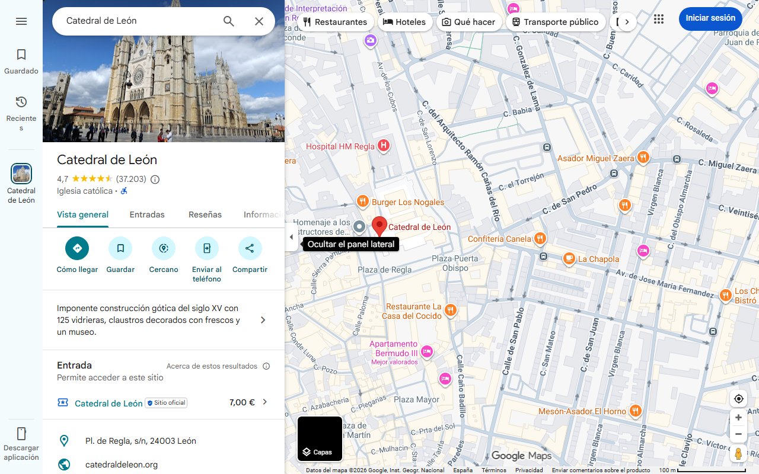Screen dimensions: 759x474
Task: Open the Cómo llegar directions icon
Action: 76,249
